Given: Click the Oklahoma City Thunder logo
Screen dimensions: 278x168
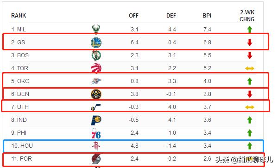Looking at the screenshot, I should click(x=96, y=81).
